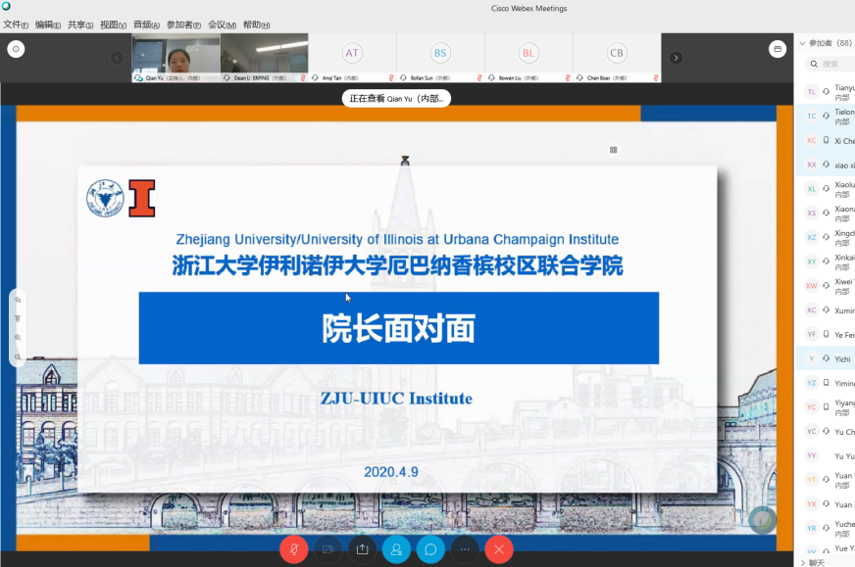Click the red leave meeting button

[499, 549]
